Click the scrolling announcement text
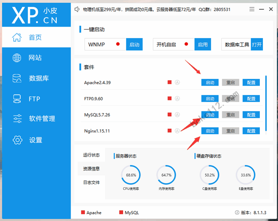 pyautogui.click(x=157, y=9)
